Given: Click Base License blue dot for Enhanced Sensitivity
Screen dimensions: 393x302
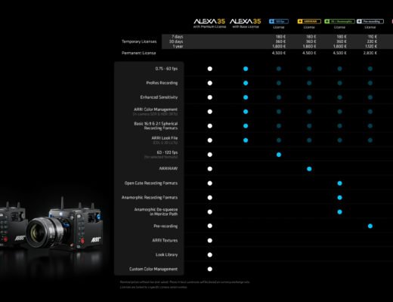Looking at the screenshot, I should 246,97.
